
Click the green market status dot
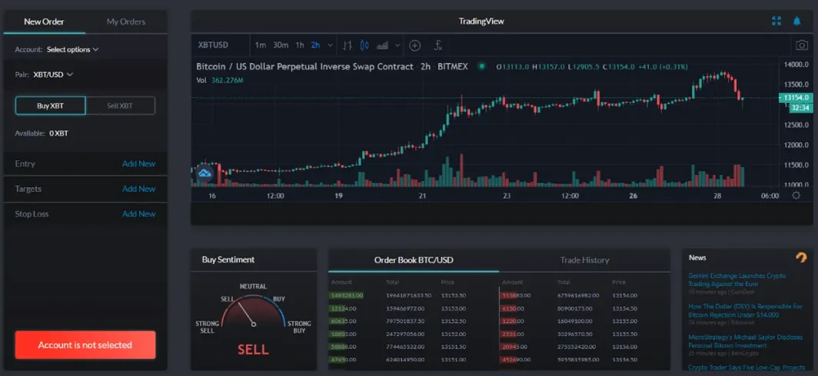pyautogui.click(x=481, y=67)
